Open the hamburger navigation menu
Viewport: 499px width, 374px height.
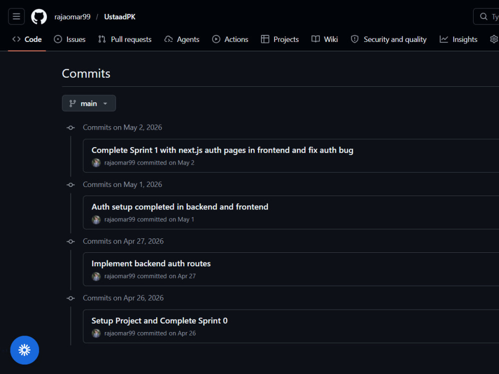pyautogui.click(x=16, y=16)
